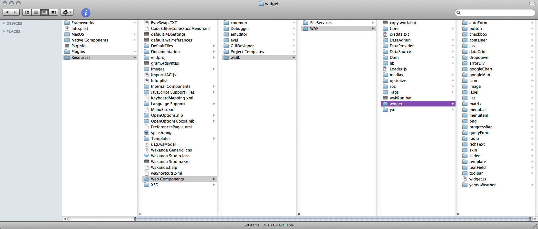Open the GUIDesigner folder

[242, 46]
